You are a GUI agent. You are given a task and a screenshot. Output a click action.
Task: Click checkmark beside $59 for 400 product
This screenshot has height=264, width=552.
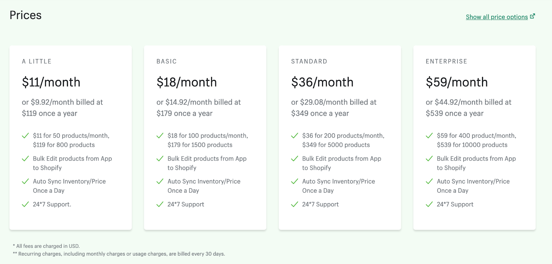point(429,136)
